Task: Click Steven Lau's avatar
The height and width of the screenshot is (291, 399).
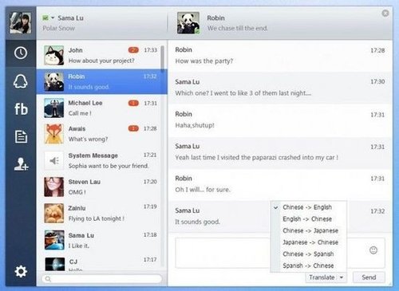Action: point(54,187)
